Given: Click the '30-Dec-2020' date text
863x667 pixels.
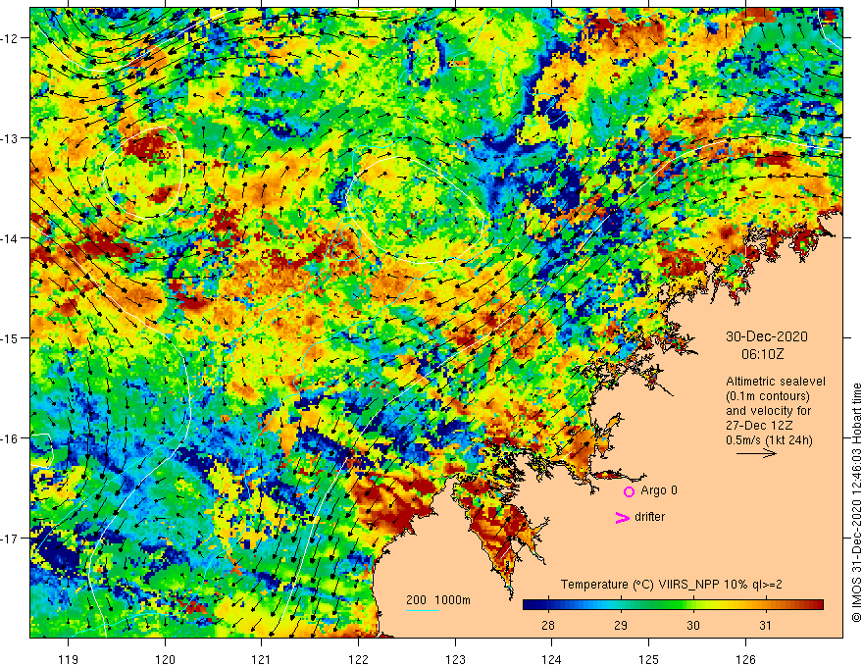Looking at the screenshot, I should click(x=767, y=336).
